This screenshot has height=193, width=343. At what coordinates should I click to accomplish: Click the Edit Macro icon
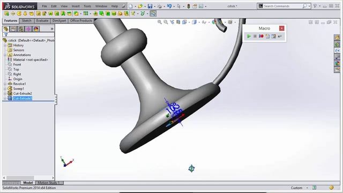(x=273, y=36)
